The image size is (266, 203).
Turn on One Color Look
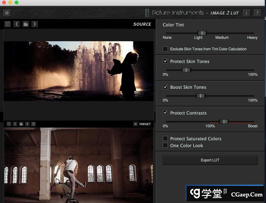pyautogui.click(x=165, y=145)
